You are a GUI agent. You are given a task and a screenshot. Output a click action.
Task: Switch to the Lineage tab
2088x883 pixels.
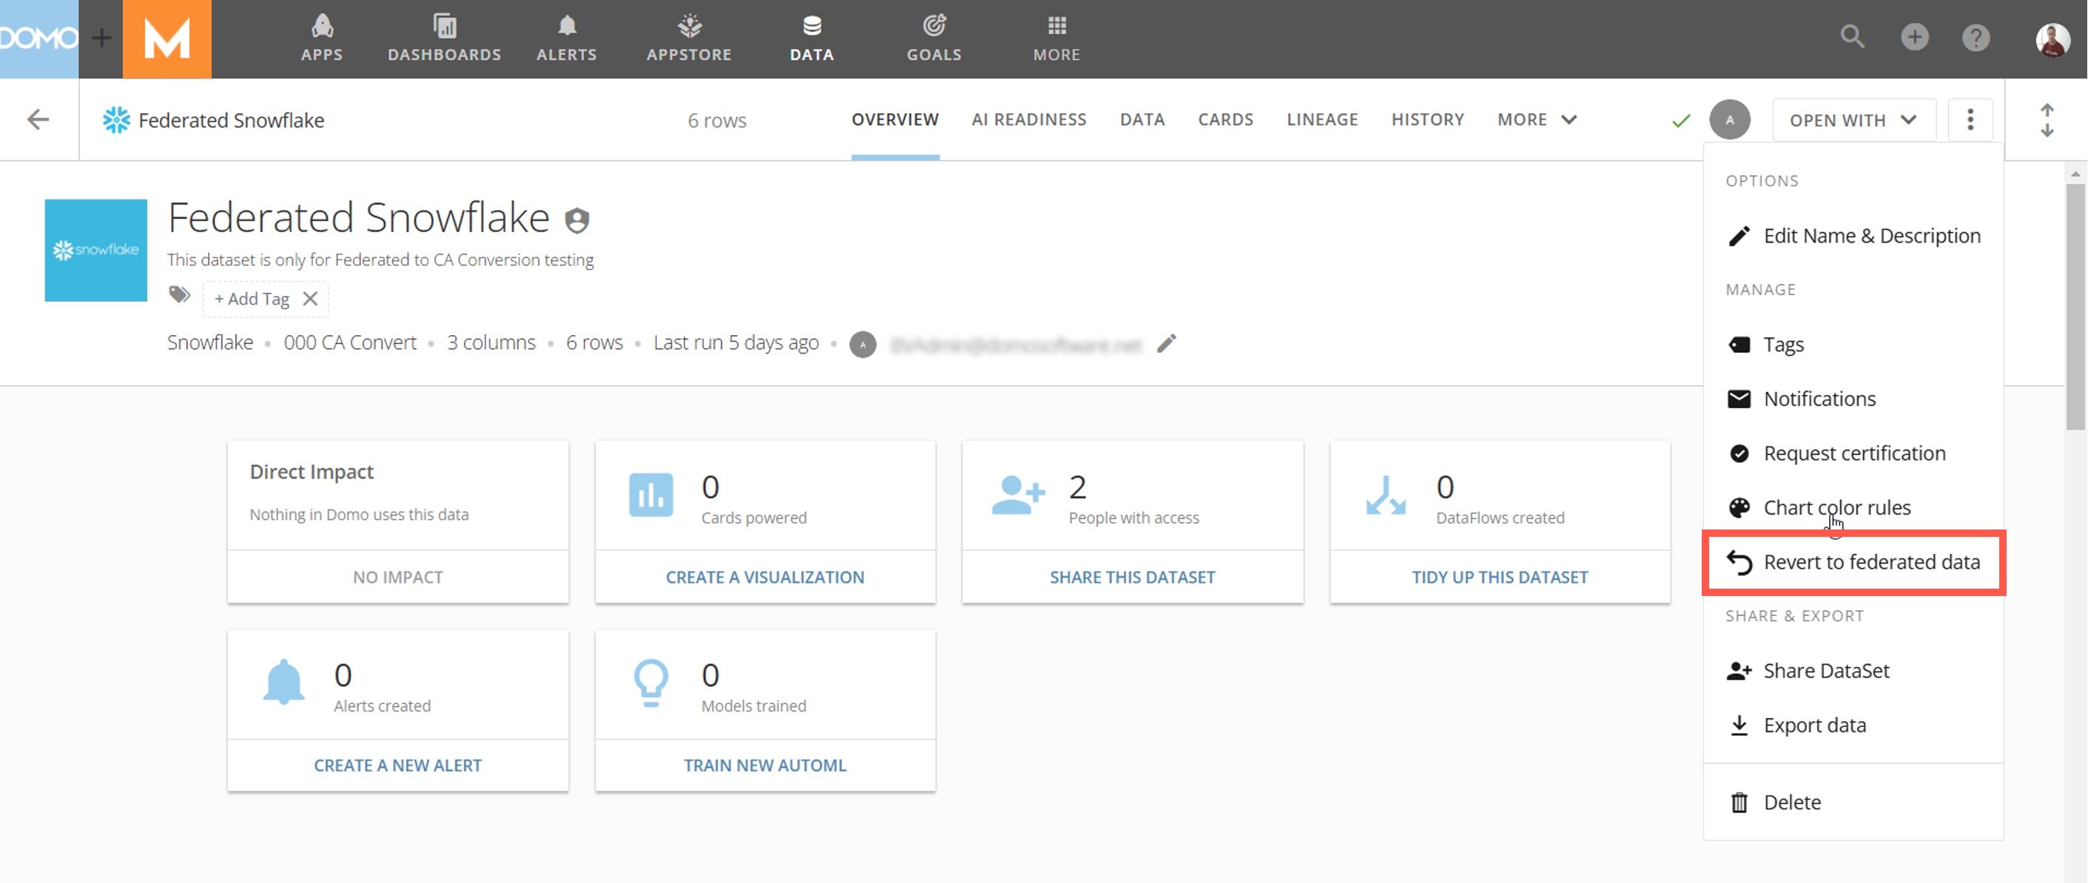click(x=1322, y=120)
